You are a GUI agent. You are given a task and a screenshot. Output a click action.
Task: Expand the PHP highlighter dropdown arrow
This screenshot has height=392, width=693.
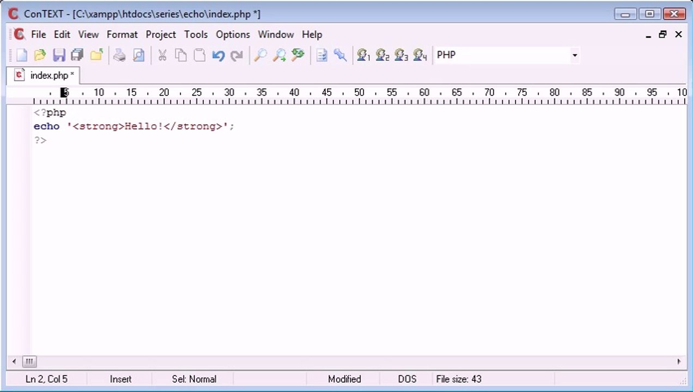(x=574, y=55)
